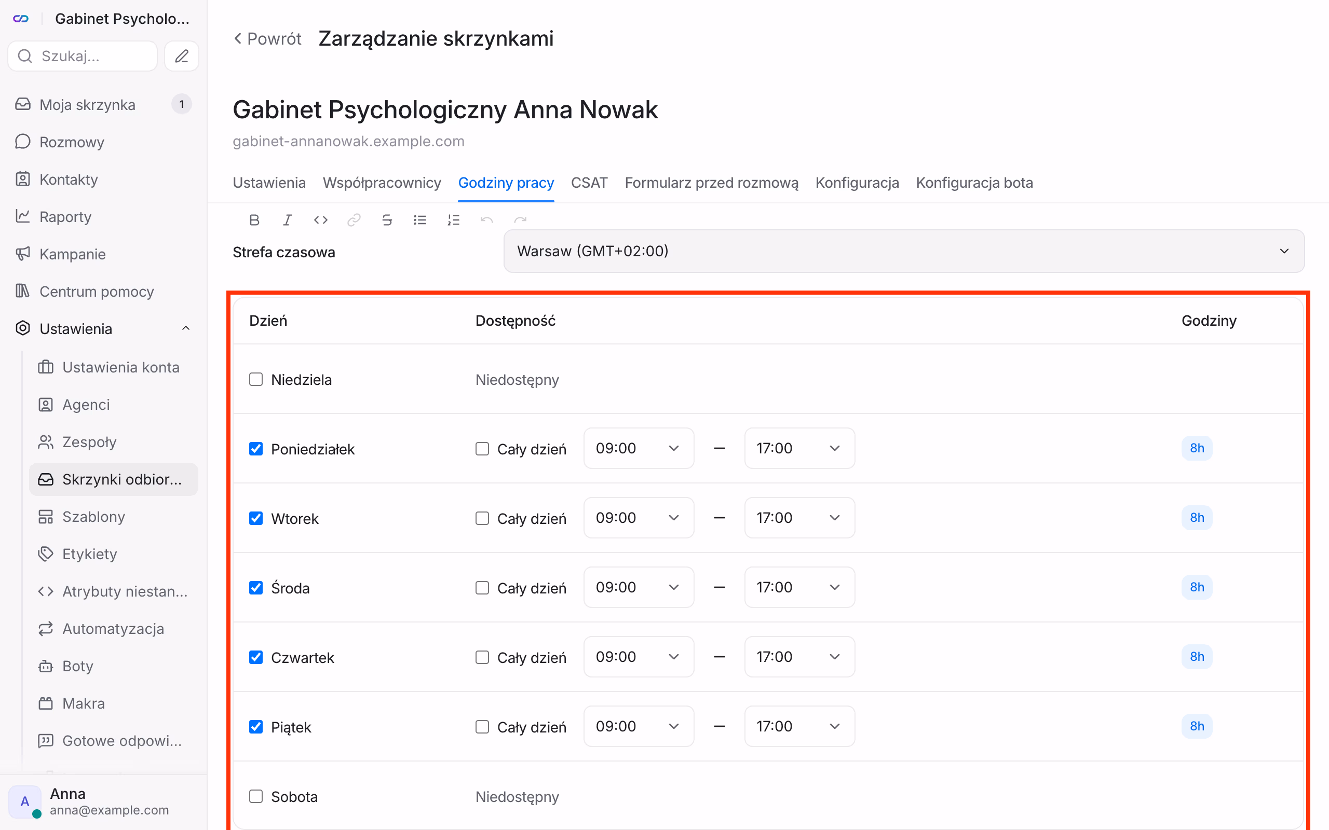Open Agenci settings page

coord(114,405)
